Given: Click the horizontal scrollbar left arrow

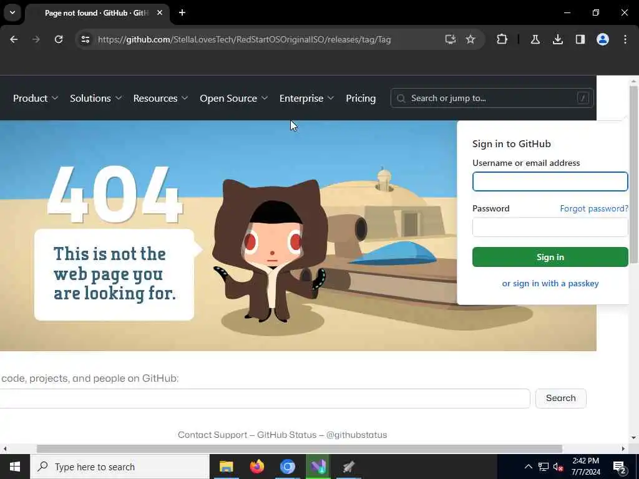Looking at the screenshot, I should [x=5, y=449].
